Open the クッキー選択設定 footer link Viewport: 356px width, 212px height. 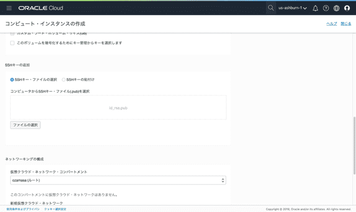(55, 209)
